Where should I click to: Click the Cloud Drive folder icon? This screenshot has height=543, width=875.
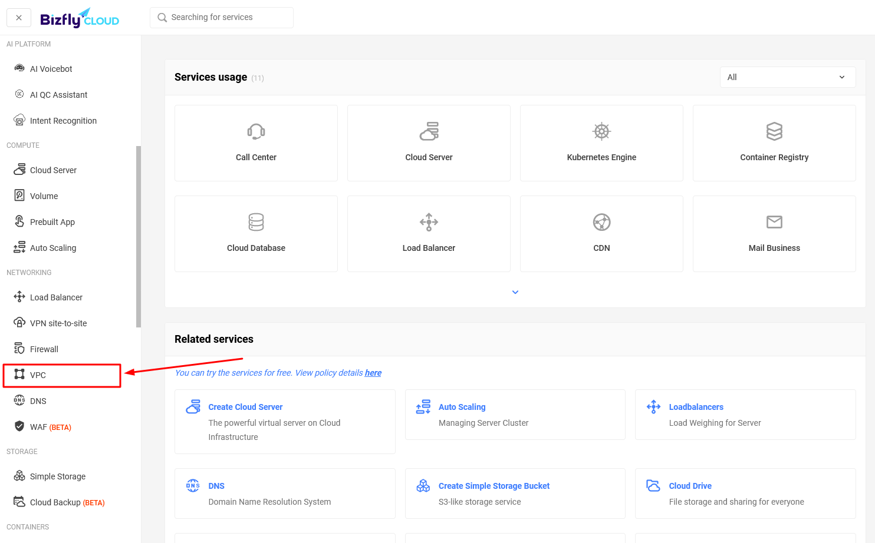pos(653,486)
